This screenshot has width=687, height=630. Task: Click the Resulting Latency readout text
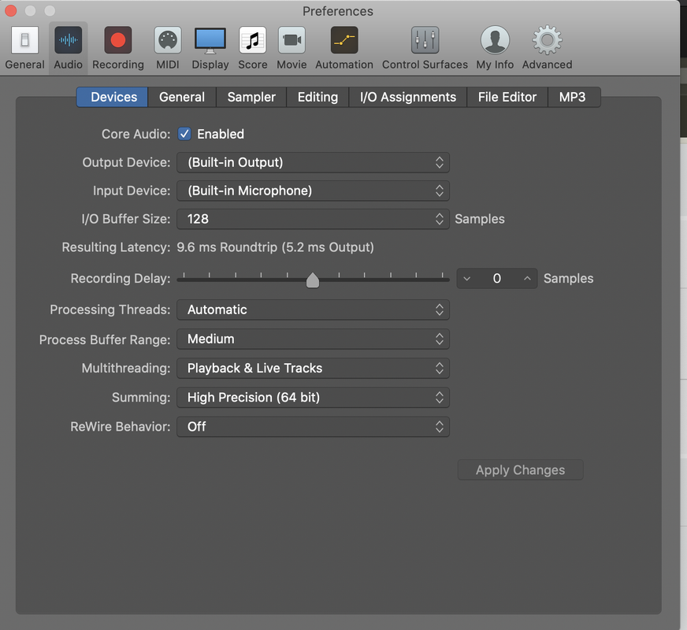click(275, 247)
